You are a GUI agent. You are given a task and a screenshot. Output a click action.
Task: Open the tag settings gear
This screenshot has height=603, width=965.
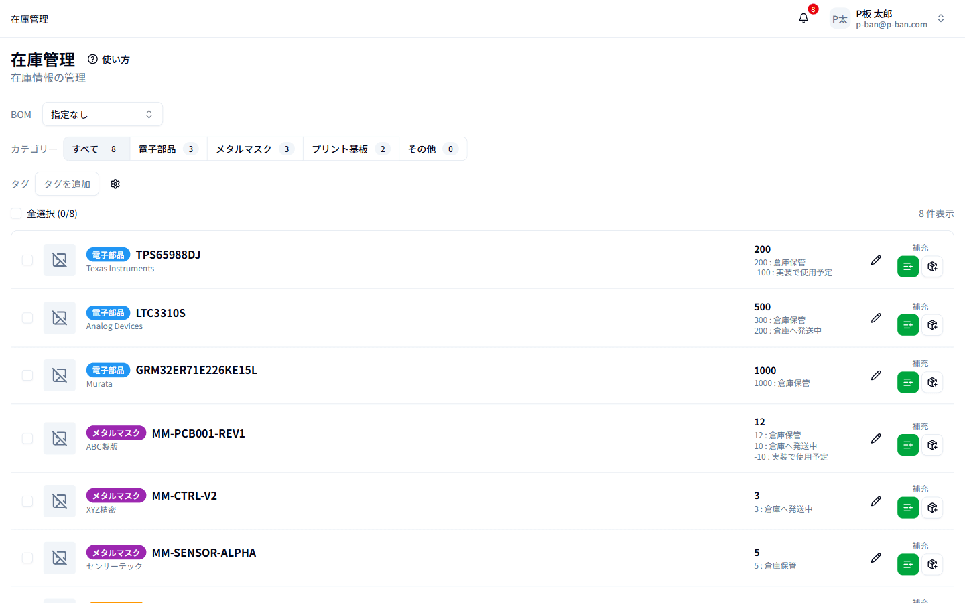pos(115,184)
